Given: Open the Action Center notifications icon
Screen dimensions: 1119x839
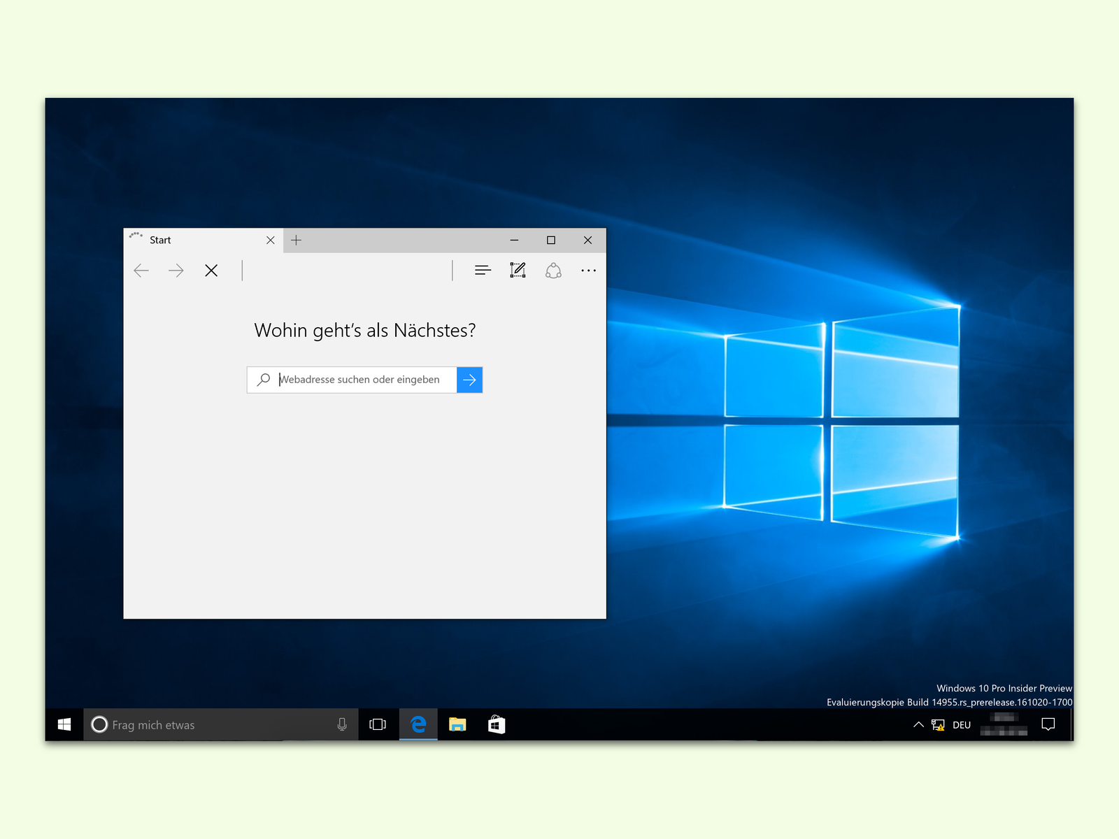Looking at the screenshot, I should tap(1048, 725).
